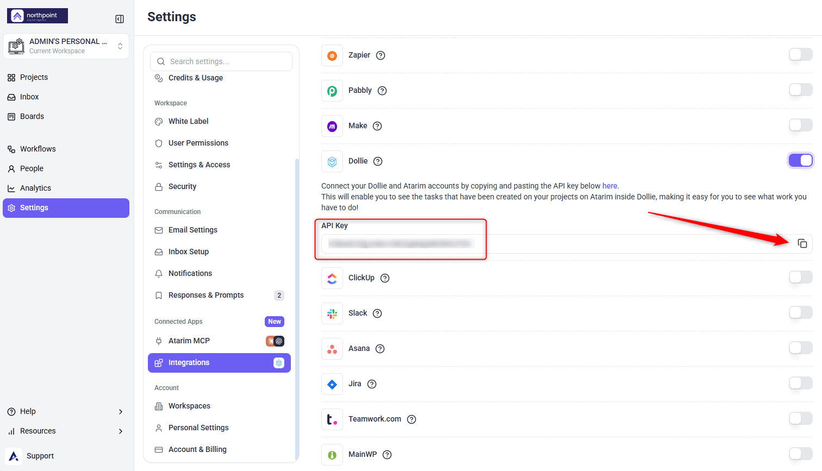Open the Slack help tooltip icon
This screenshot has height=471, width=822.
click(x=377, y=313)
